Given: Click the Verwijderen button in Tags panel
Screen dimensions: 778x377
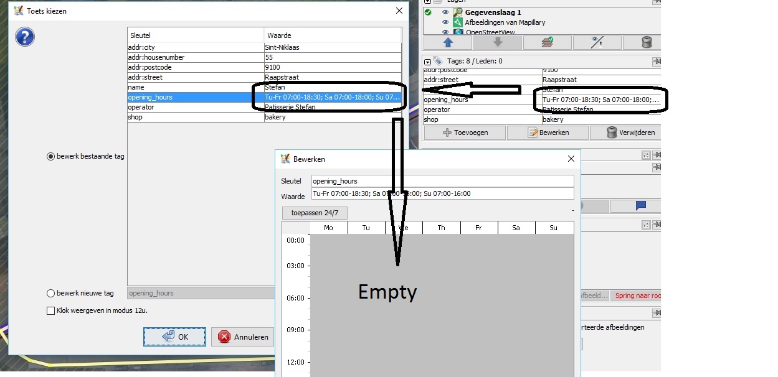Looking at the screenshot, I should coord(625,133).
